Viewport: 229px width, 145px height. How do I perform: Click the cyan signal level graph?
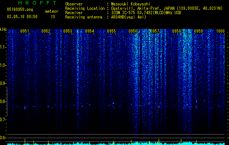[x=116, y=144]
